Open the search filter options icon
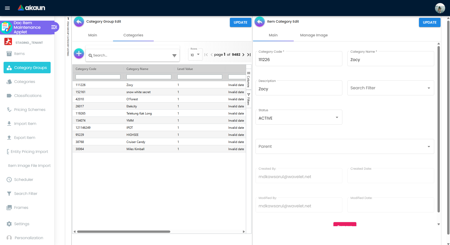 pyautogui.click(x=174, y=55)
